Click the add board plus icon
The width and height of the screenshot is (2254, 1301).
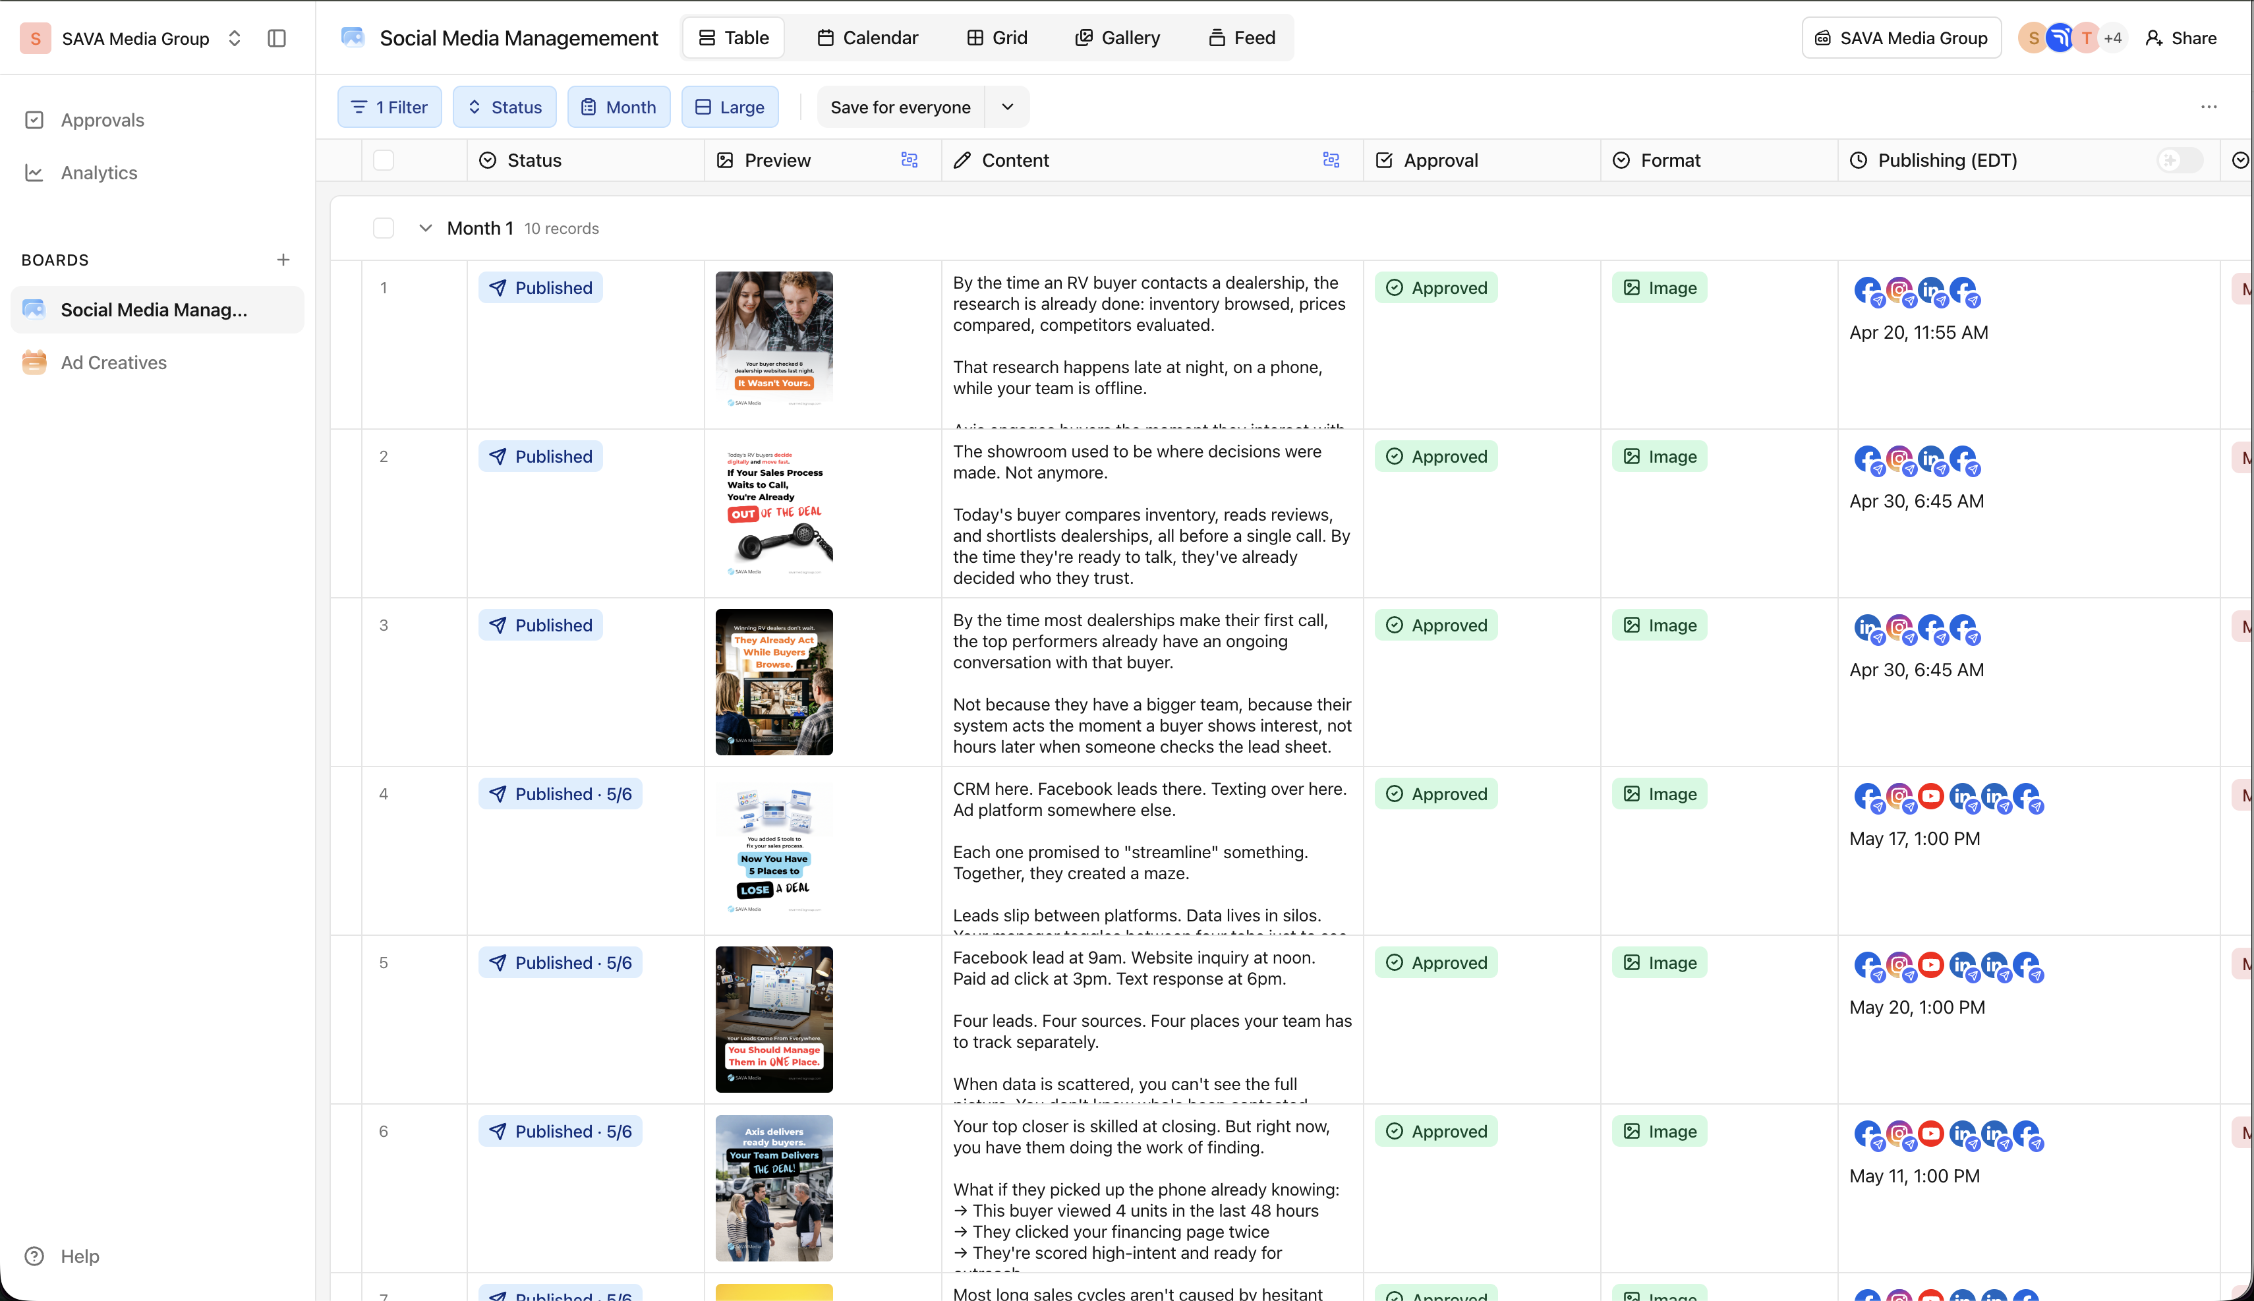click(x=283, y=260)
